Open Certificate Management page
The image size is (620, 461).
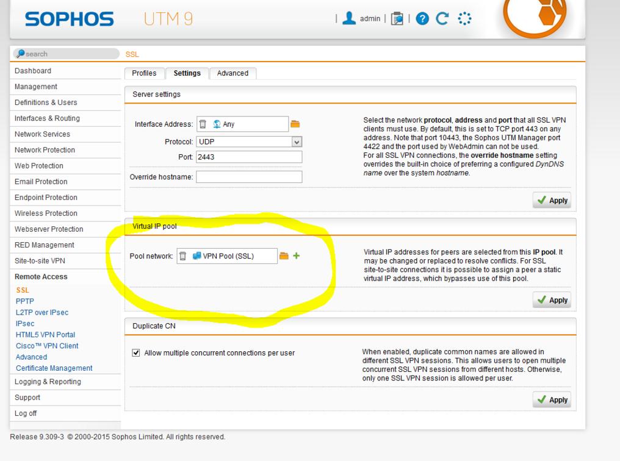tap(54, 368)
